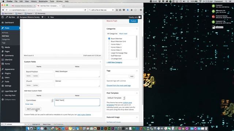Click Add Custom Field button

[33, 109]
